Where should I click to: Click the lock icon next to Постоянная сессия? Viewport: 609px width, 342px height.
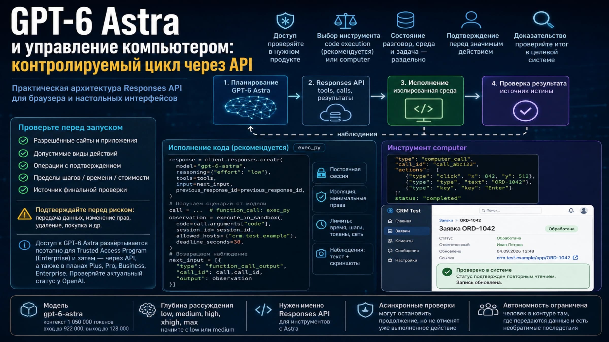coord(321,173)
